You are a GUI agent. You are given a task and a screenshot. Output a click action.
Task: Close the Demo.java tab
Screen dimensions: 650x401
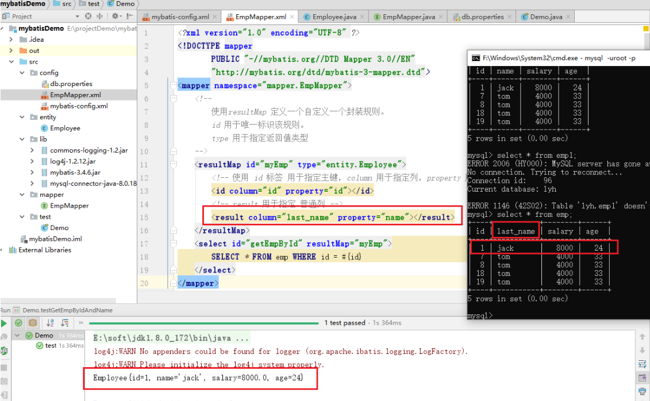[568, 17]
